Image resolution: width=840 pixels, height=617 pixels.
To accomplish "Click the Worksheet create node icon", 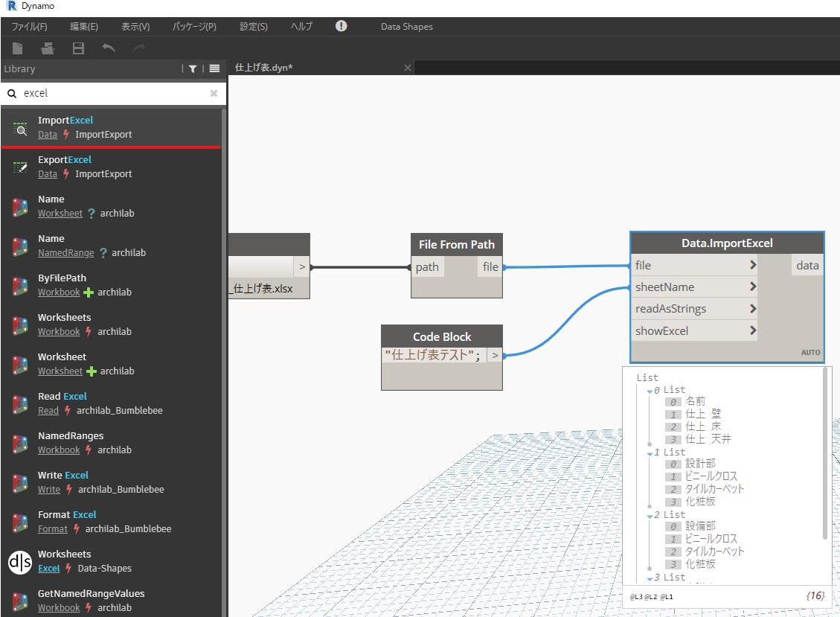I will [20, 364].
